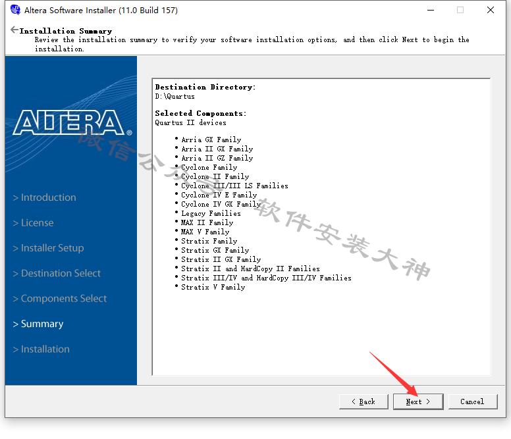Image resolution: width=511 pixels, height=439 pixels.
Task: Click the Next button to begin installation
Action: pyautogui.click(x=418, y=401)
